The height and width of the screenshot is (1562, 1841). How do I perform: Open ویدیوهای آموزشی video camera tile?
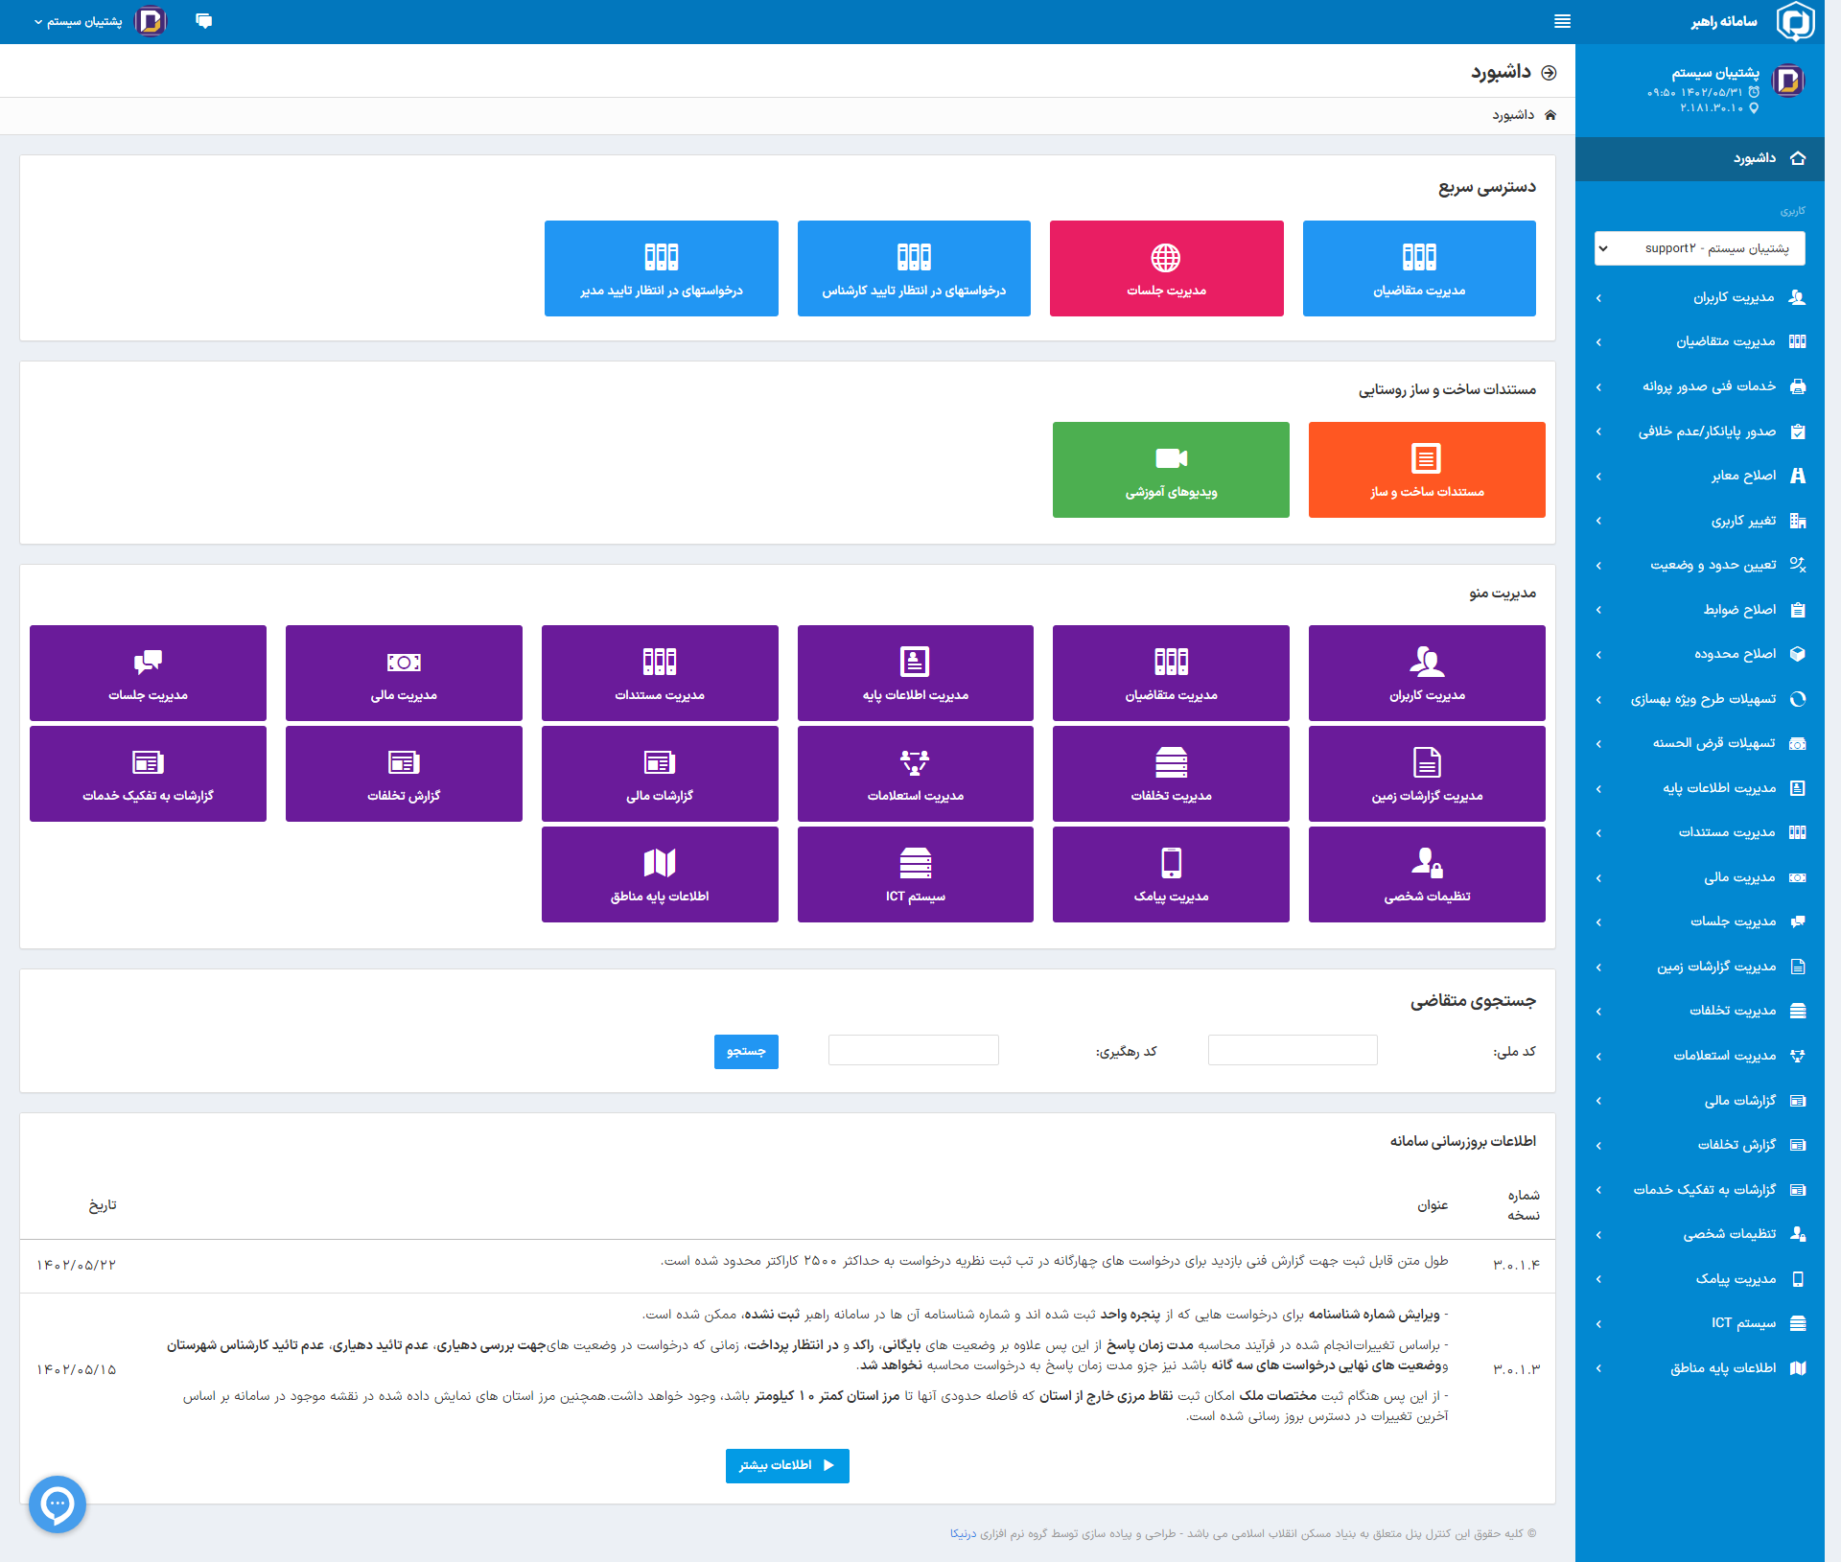[1171, 470]
